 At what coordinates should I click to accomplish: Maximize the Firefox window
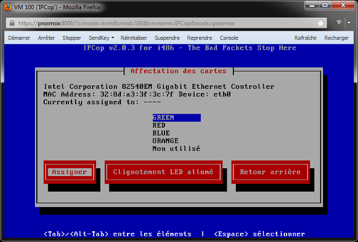pyautogui.click(x=325, y=5)
